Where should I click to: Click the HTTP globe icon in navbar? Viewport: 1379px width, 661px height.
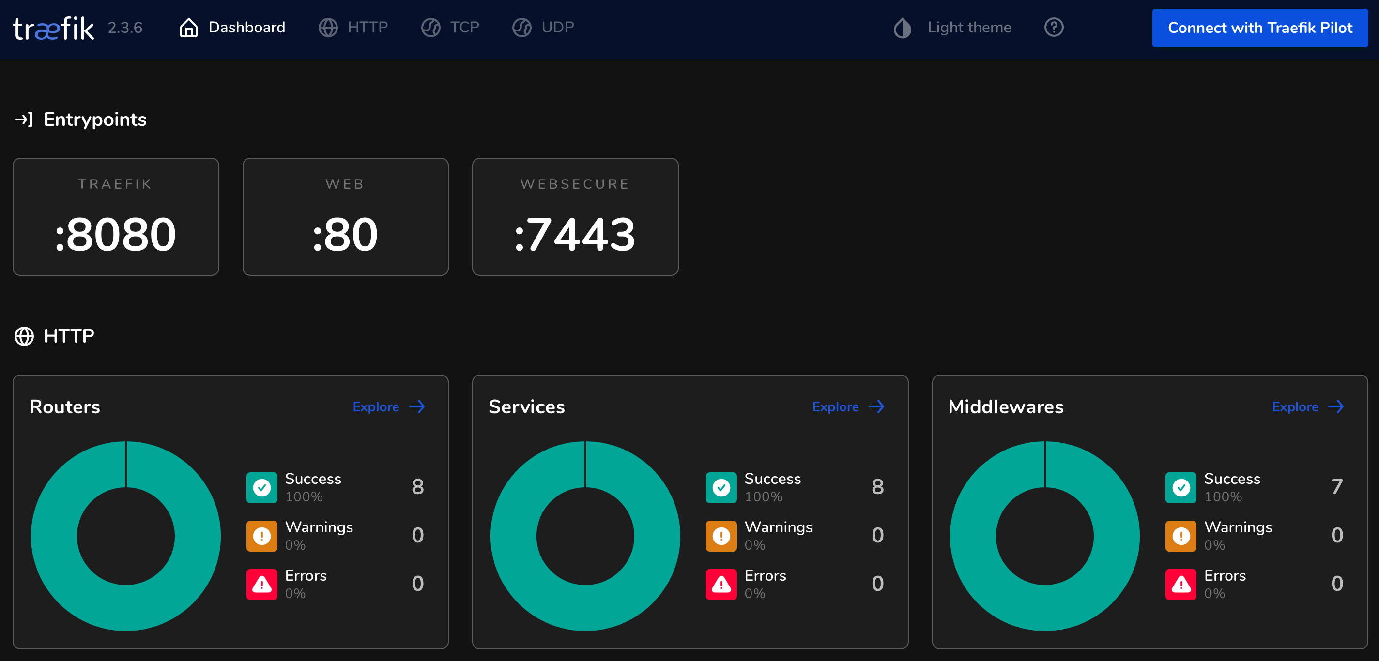pyautogui.click(x=328, y=27)
